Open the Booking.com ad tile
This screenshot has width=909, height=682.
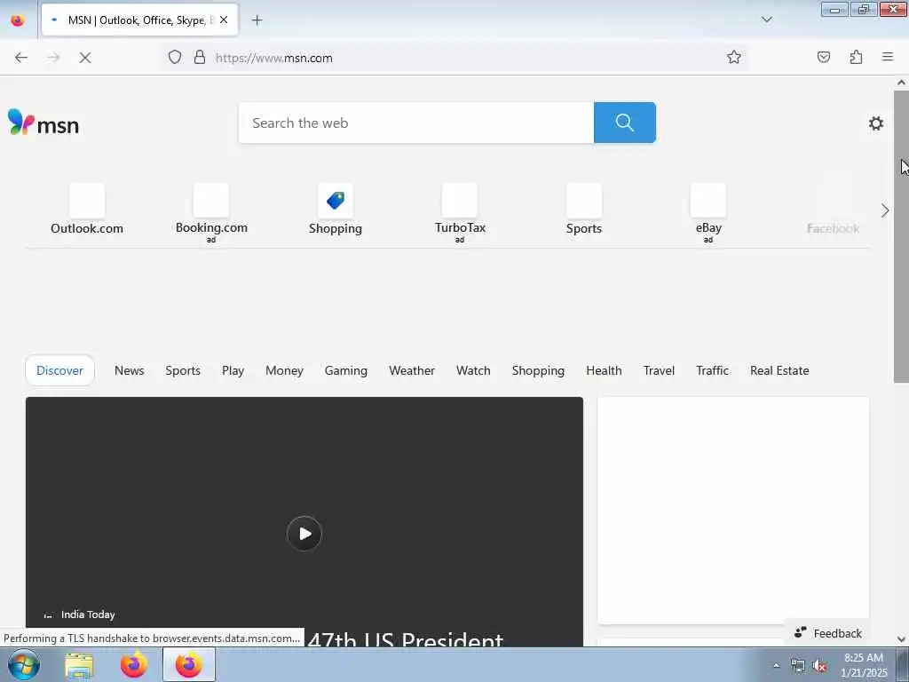(211, 212)
